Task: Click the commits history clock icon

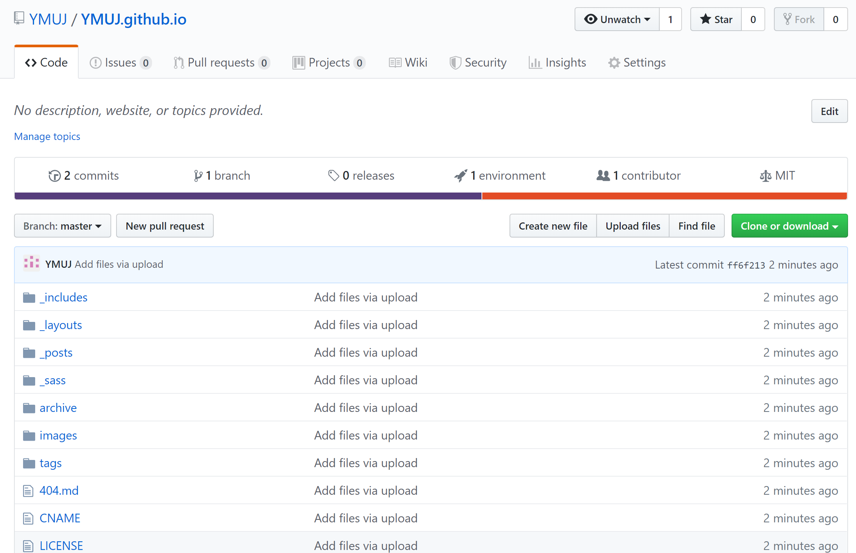Action: tap(54, 176)
